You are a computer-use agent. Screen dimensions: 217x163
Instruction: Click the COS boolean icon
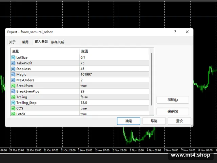point(13,108)
